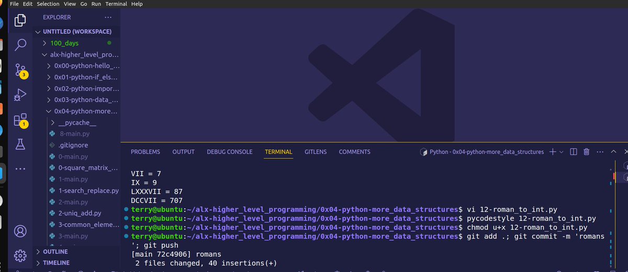Image resolution: width=628 pixels, height=272 pixels.
Task: Switch to the GITLENS tab
Action: 316,152
